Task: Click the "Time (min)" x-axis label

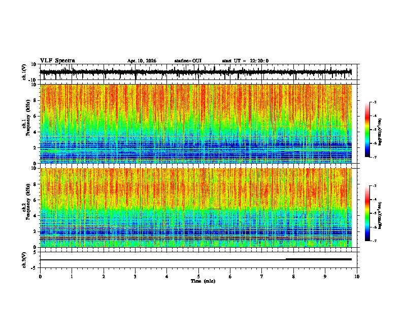Action: pos(203,281)
